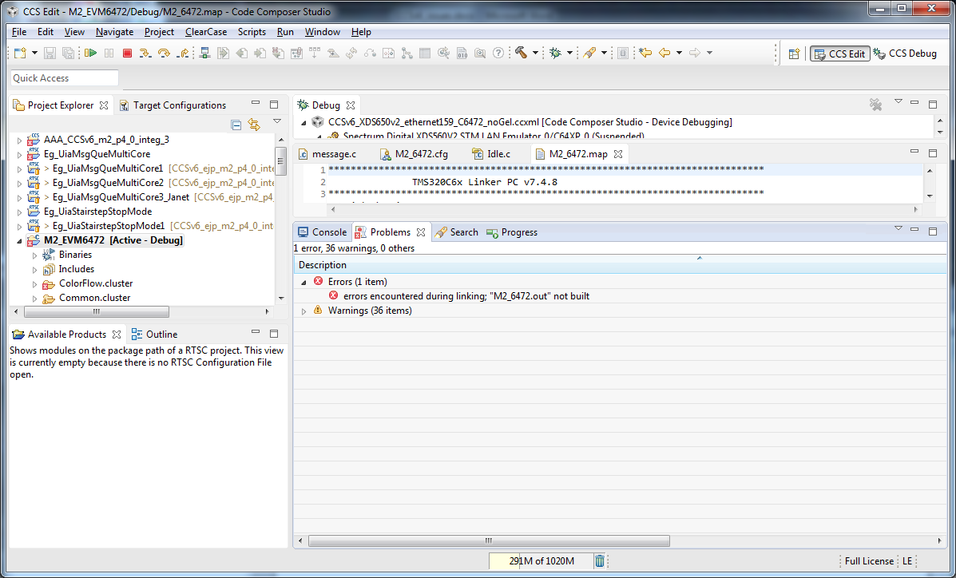Open the Back history dropdown arrow

(x=679, y=53)
